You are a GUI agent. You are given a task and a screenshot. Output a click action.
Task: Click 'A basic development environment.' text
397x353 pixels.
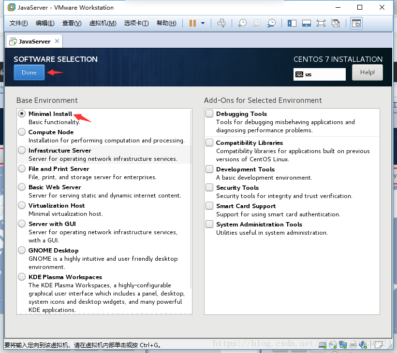click(264, 178)
